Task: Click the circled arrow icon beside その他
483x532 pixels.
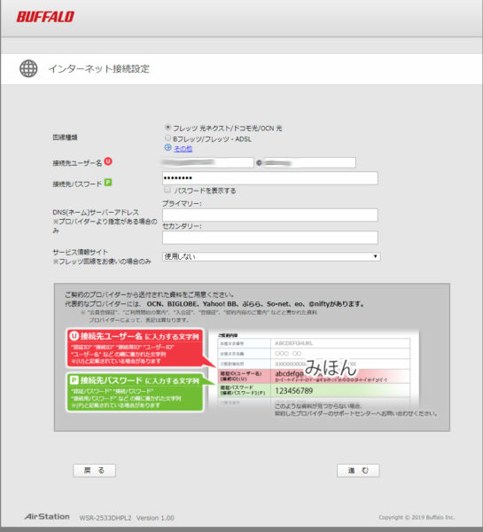Action: [x=167, y=147]
